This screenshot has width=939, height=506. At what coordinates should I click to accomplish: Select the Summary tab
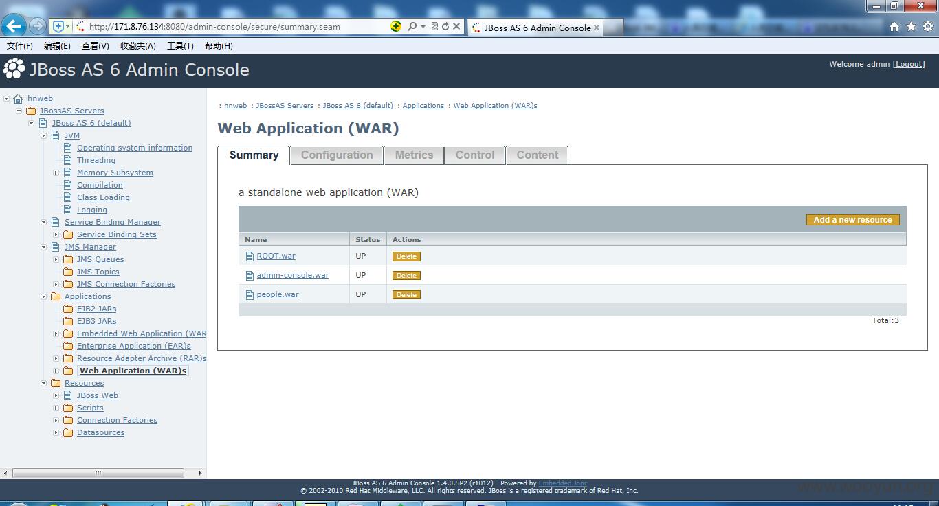(254, 155)
